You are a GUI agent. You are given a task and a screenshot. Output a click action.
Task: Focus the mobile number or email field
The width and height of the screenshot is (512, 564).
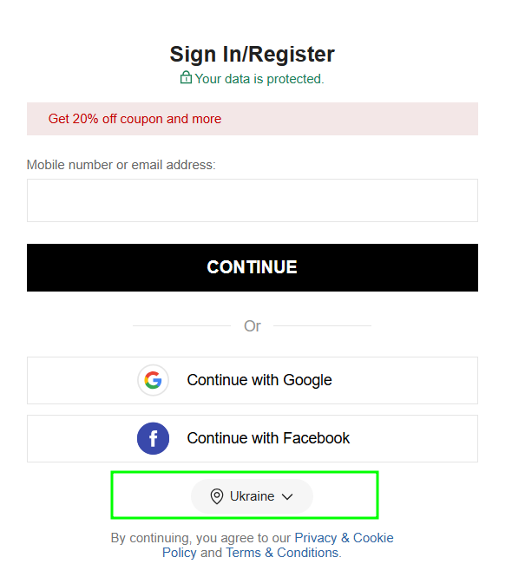pyautogui.click(x=253, y=200)
